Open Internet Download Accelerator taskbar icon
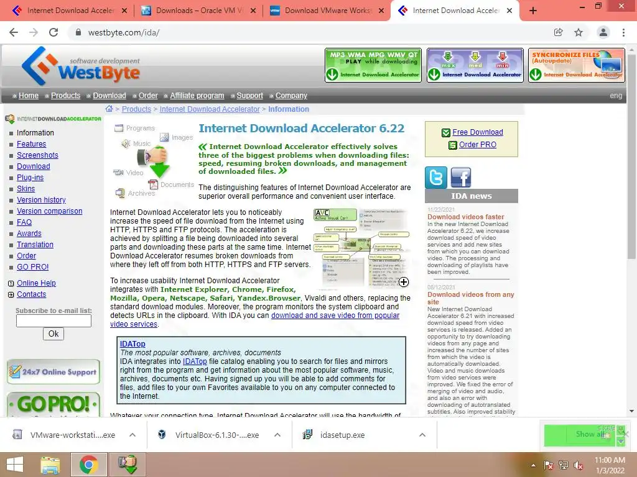The width and height of the screenshot is (637, 477). (127, 465)
